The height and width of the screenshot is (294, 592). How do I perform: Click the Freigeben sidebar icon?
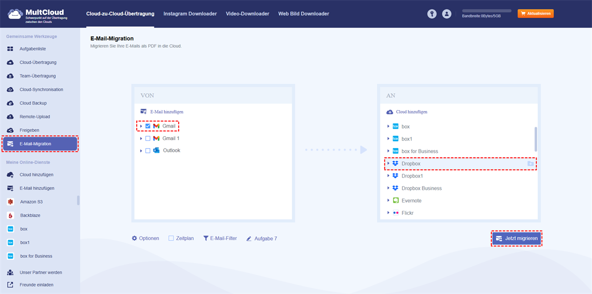(x=10, y=130)
